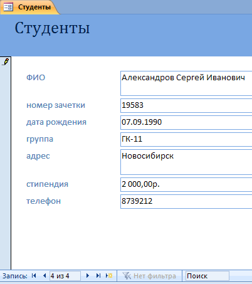Click the телефон label
This screenshot has width=252, height=284.
click(x=43, y=201)
